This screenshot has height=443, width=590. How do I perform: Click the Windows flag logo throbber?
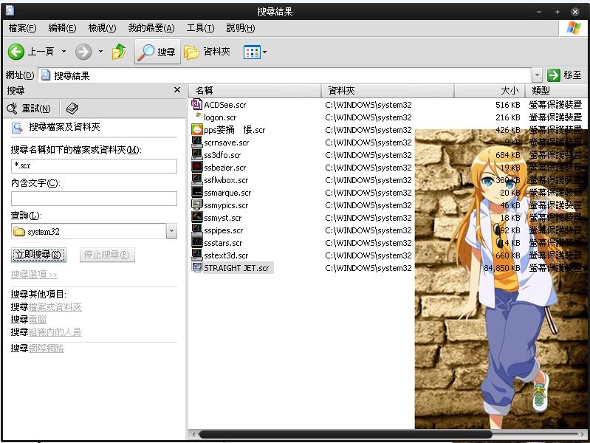click(573, 28)
